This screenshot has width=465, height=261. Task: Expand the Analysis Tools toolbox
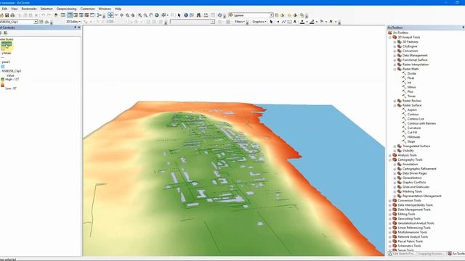(390, 155)
